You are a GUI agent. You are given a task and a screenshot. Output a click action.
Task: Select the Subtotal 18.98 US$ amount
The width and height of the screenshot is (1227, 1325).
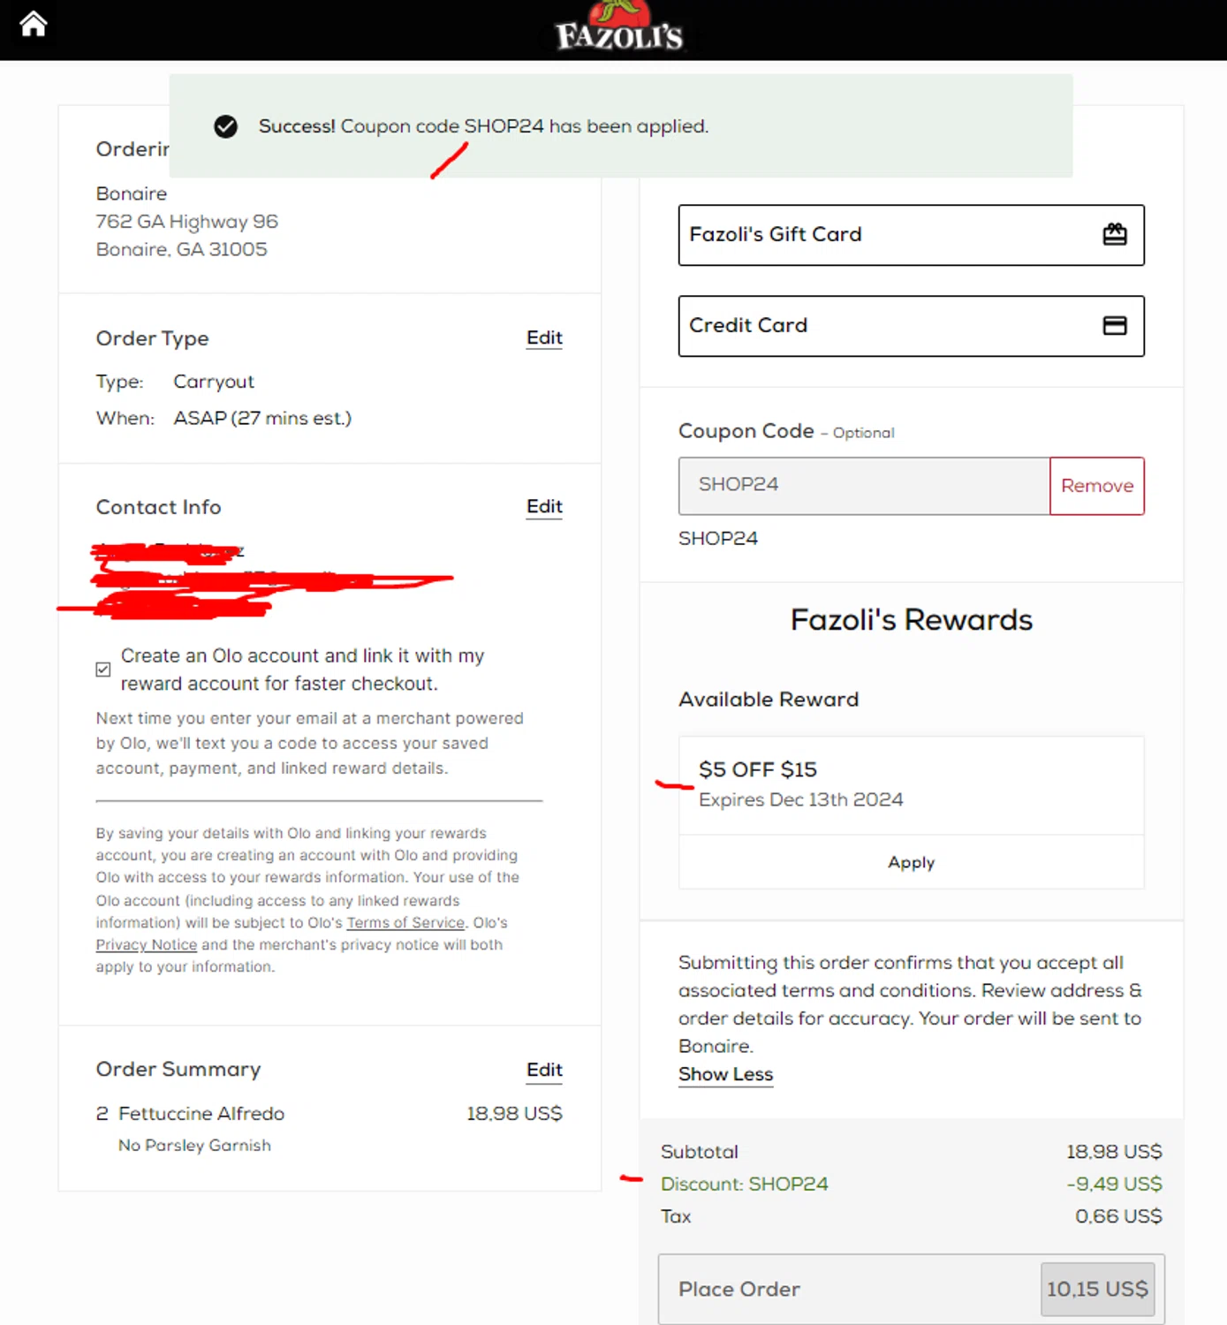coord(1114,1152)
